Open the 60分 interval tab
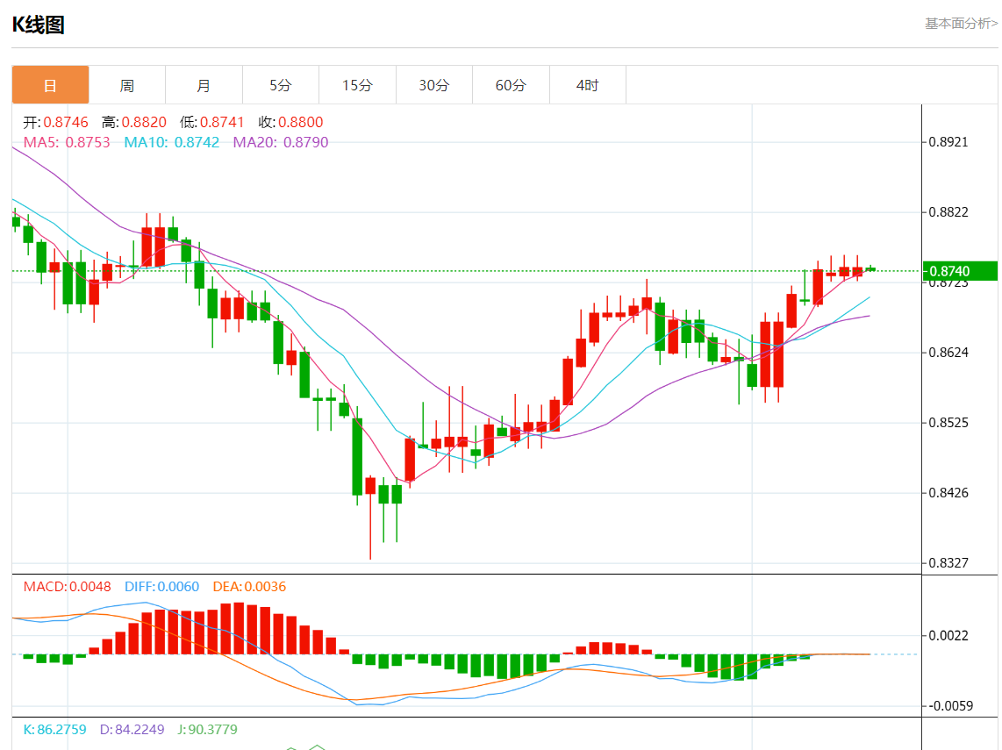The height and width of the screenshot is (750, 1002). [511, 85]
